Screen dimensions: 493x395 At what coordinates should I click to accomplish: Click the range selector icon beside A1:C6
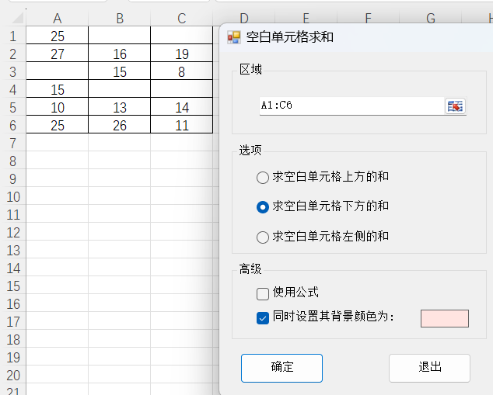tap(455, 106)
